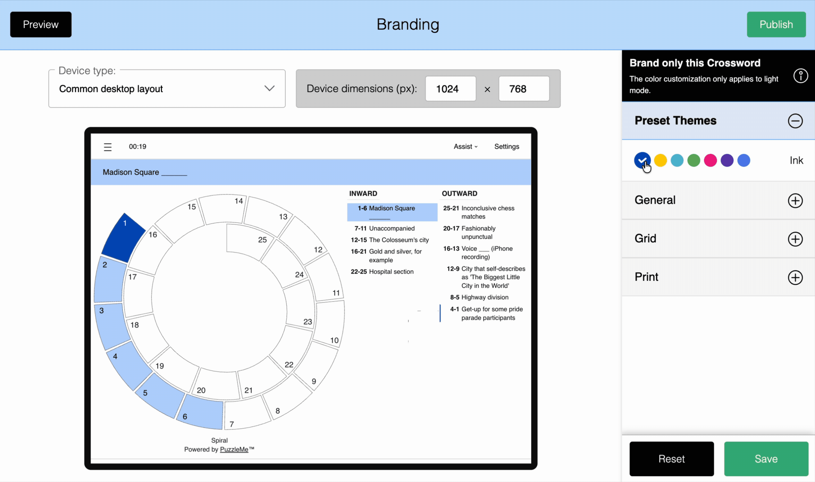This screenshot has height=482, width=815.
Task: Click spiral cell number 1
Action: 123,238
